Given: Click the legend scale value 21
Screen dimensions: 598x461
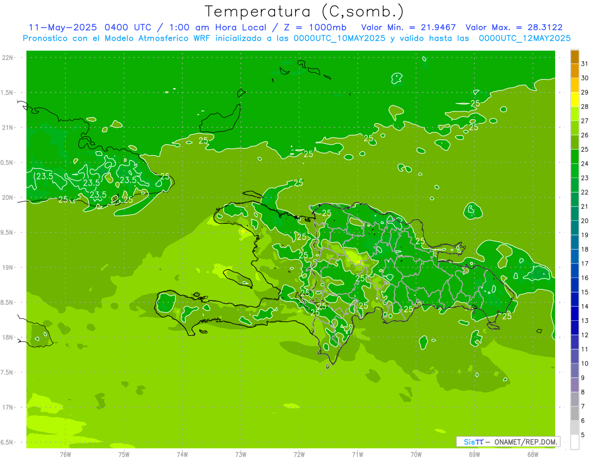Looking at the screenshot, I should coord(585,206).
